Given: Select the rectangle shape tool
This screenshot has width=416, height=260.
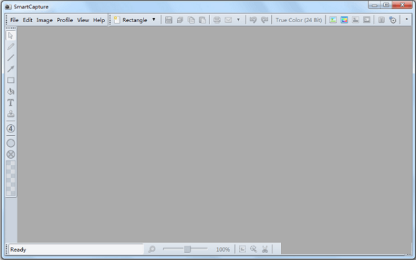Looking at the screenshot, I should point(10,80).
